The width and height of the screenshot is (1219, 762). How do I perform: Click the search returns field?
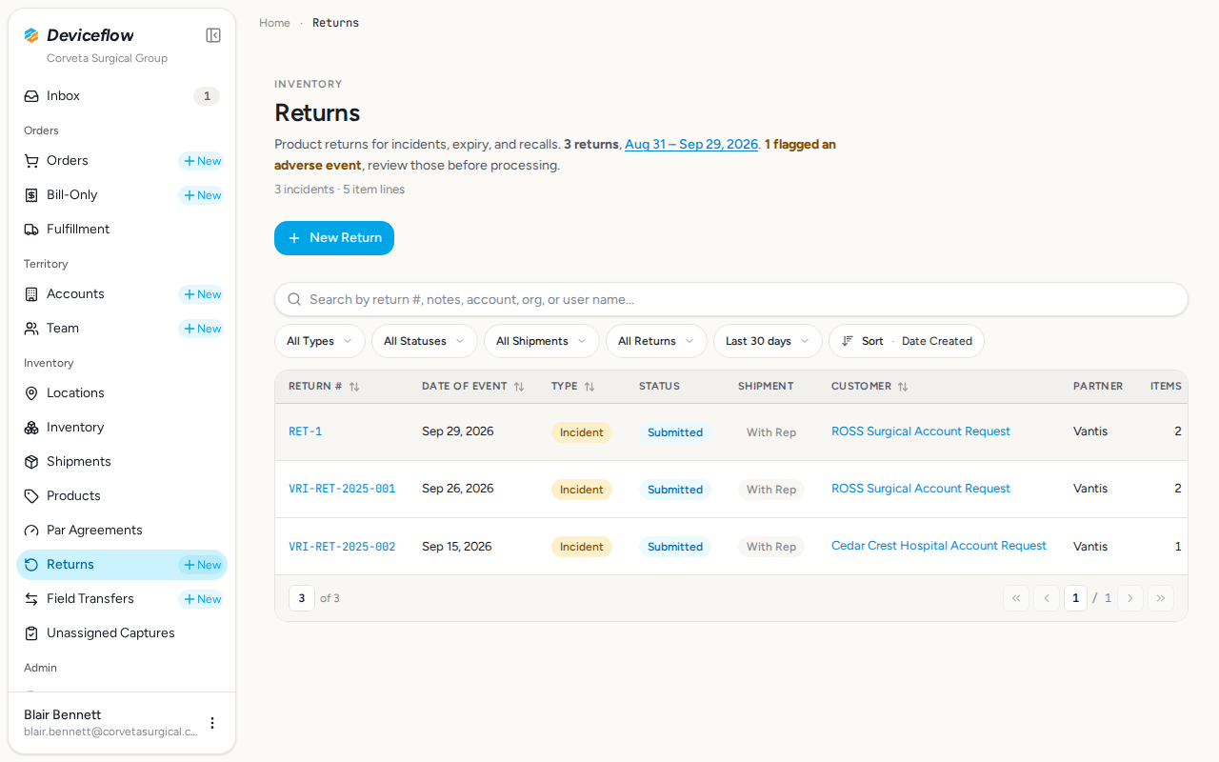tap(731, 299)
